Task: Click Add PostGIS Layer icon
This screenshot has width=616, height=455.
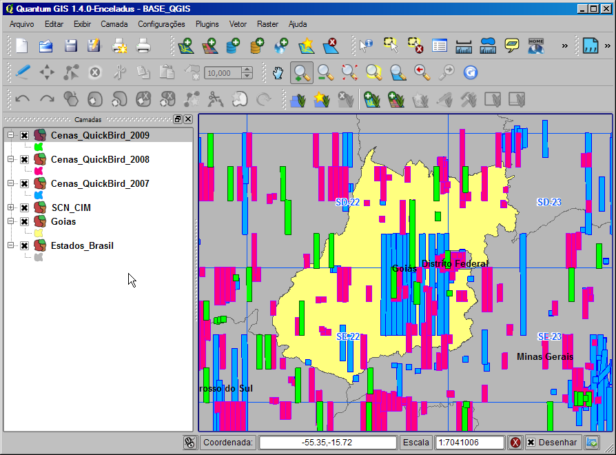Action: click(234, 46)
